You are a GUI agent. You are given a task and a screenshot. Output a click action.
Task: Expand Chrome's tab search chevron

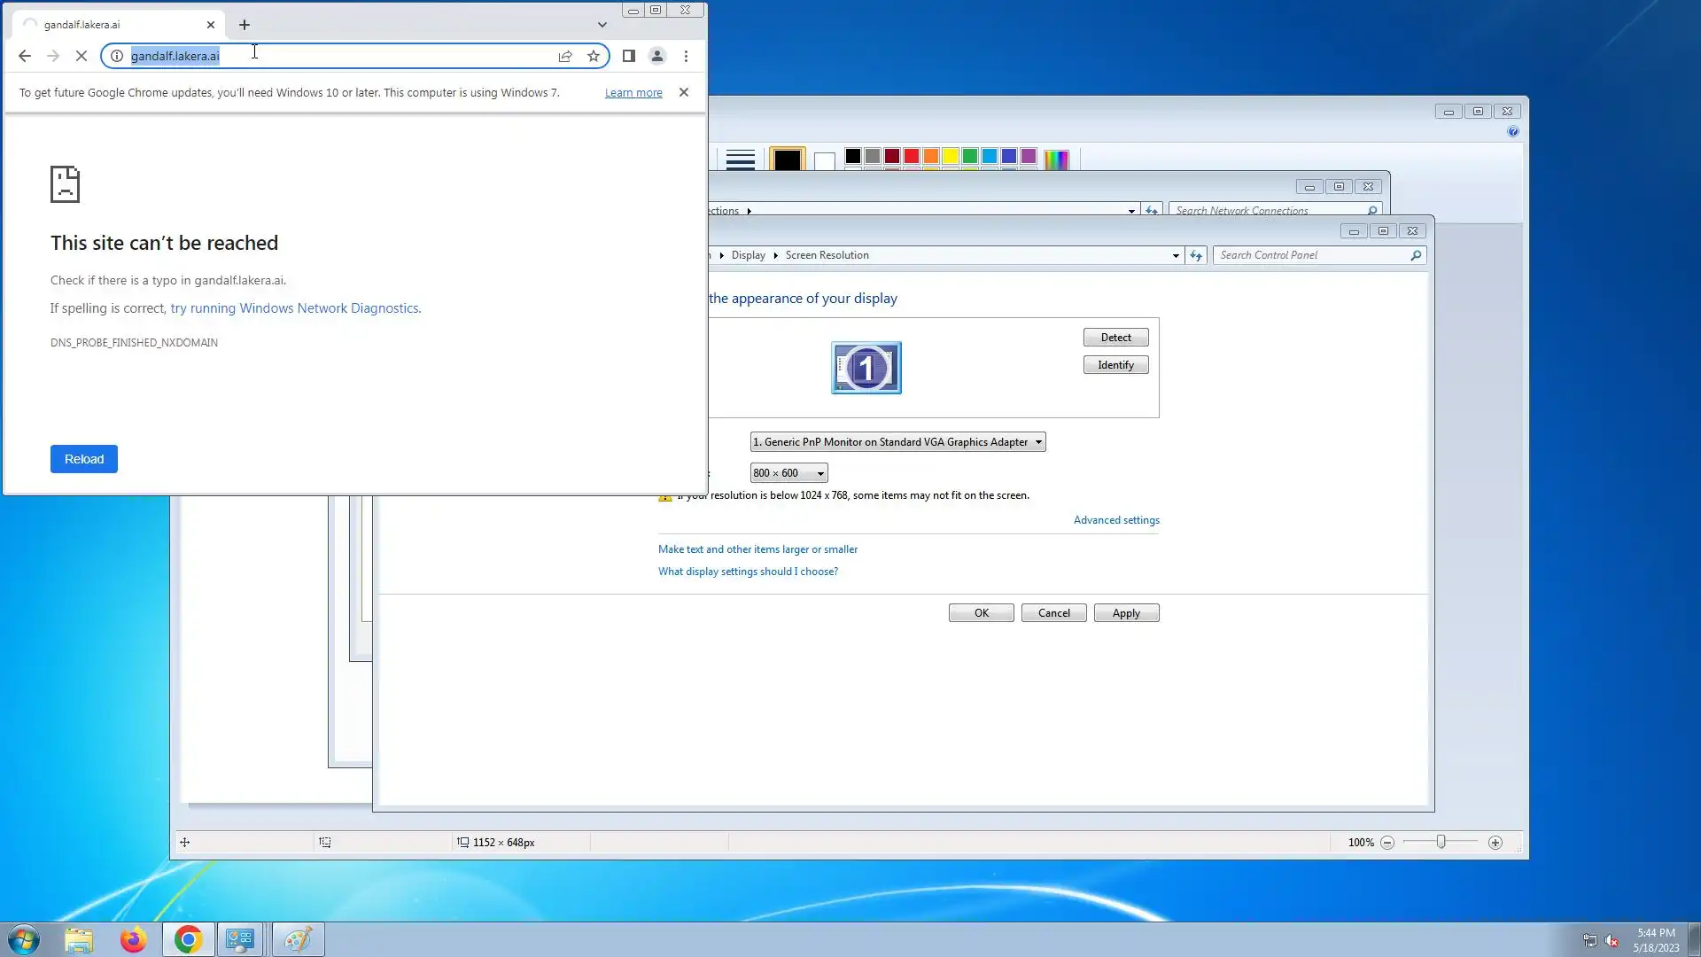pos(602,25)
